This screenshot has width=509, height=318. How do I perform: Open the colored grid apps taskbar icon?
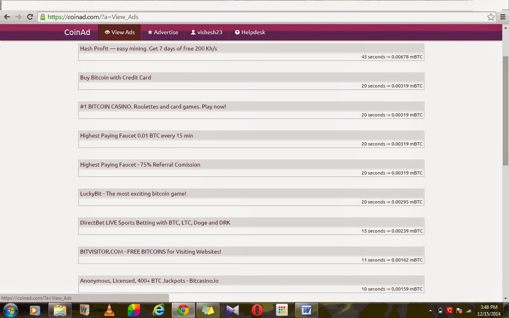tap(282, 310)
